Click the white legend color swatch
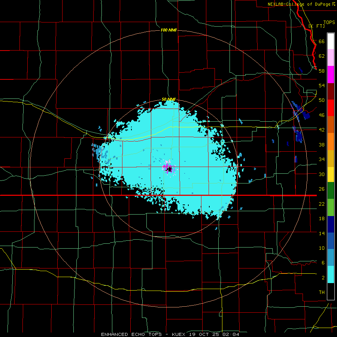Viewport: 337px width, 337px height. (x=331, y=41)
